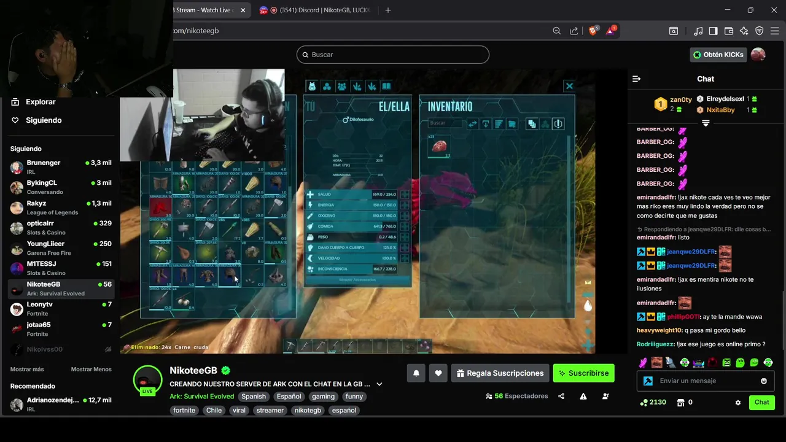Click the Spanish tag
The width and height of the screenshot is (786, 442).
coord(254,397)
